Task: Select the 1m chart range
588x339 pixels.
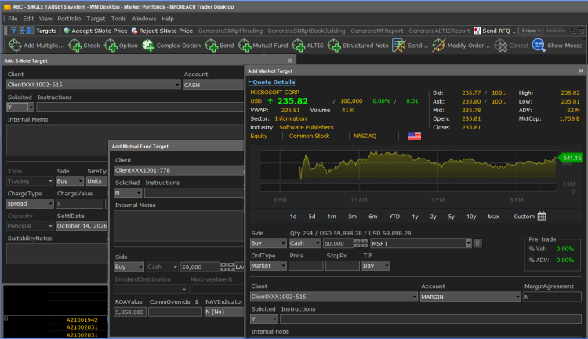Action: click(x=332, y=217)
